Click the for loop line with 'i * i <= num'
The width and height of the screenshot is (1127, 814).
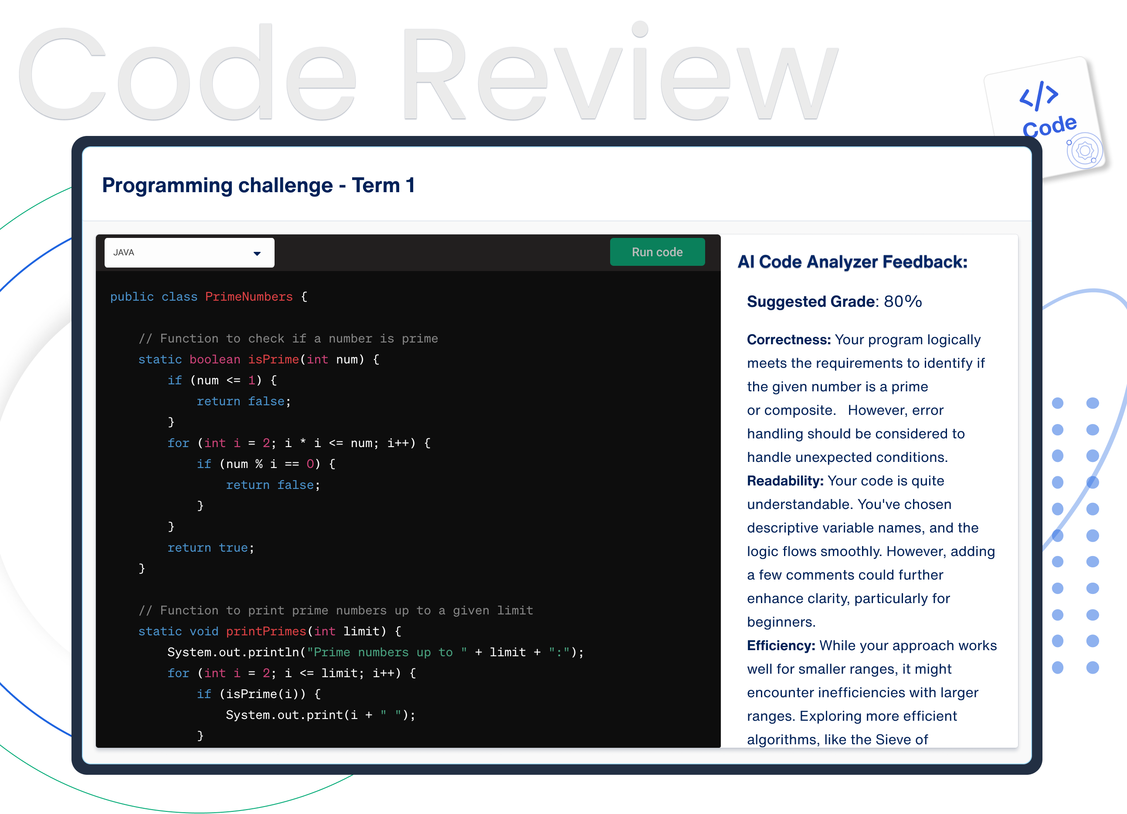point(299,443)
